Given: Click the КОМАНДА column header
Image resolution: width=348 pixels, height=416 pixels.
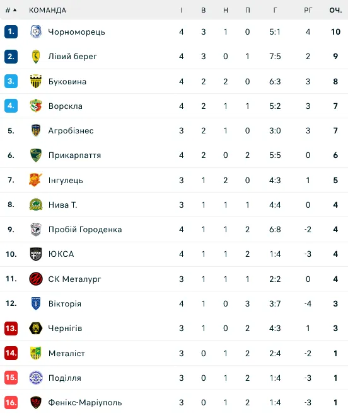Looking at the screenshot, I should coord(47,10).
